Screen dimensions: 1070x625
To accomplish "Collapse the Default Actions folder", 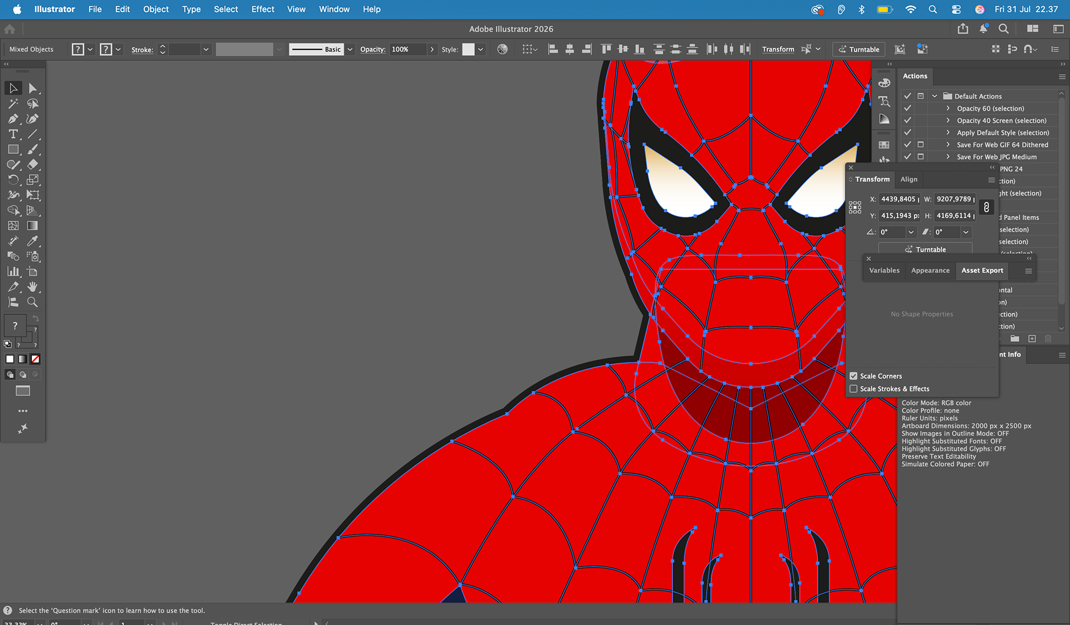I will (x=935, y=96).
